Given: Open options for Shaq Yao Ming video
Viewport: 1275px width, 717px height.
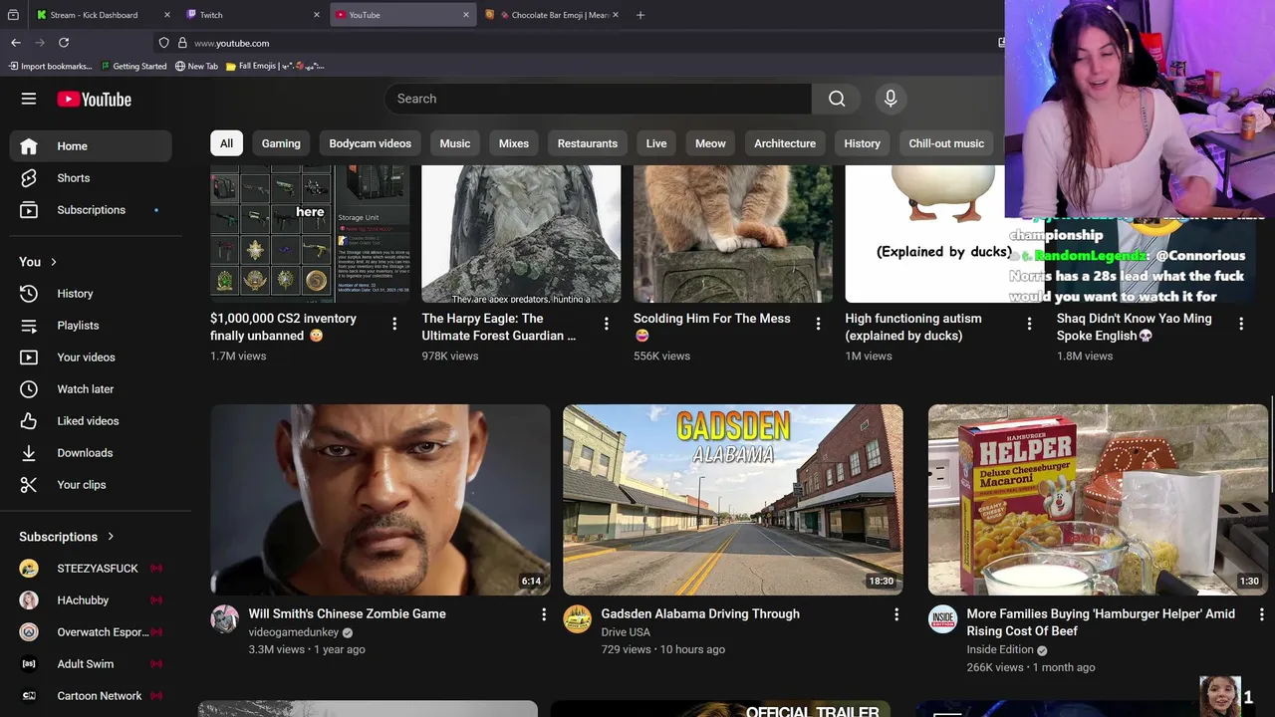Looking at the screenshot, I should click(x=1241, y=324).
